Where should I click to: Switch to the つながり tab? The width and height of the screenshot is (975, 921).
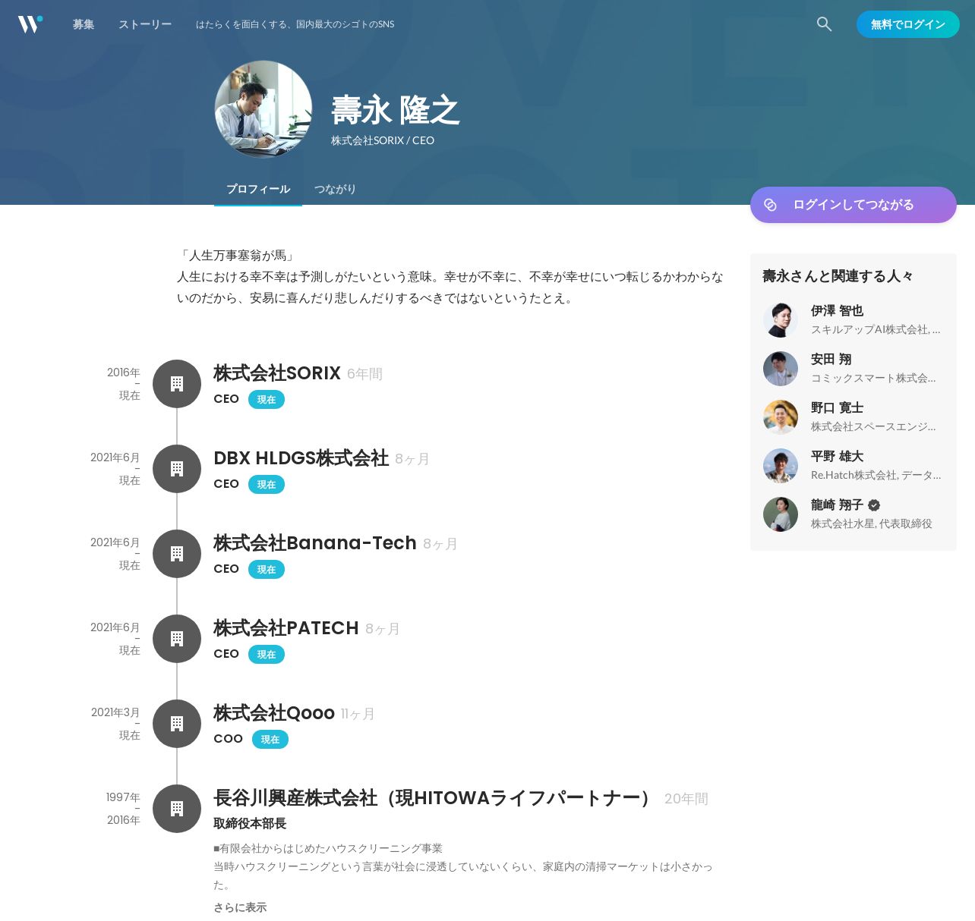[335, 189]
